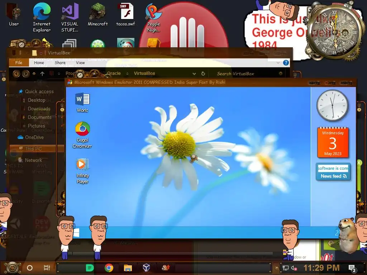The height and width of the screenshot is (275, 367).
Task: Click the explorer help question icon
Action: click(x=286, y=63)
